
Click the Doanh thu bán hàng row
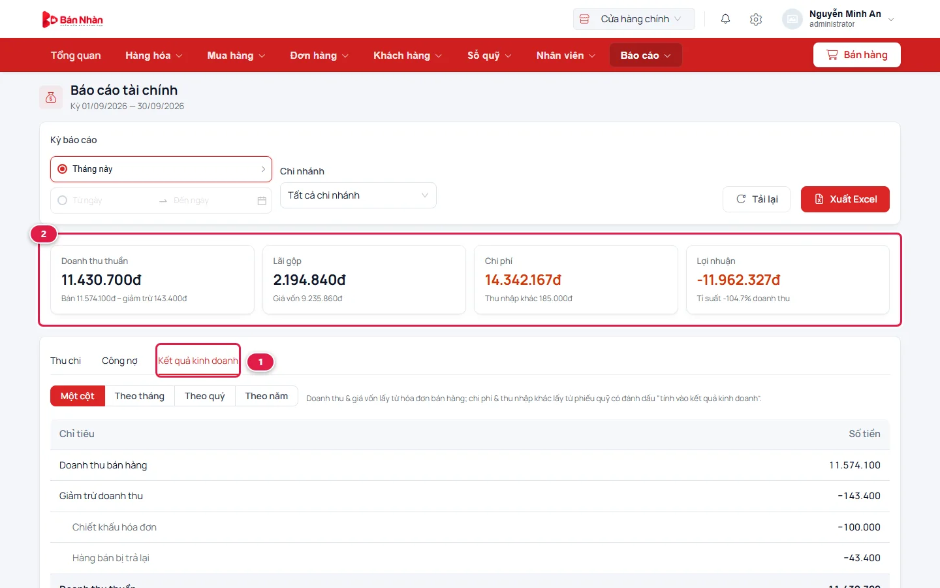point(470,465)
